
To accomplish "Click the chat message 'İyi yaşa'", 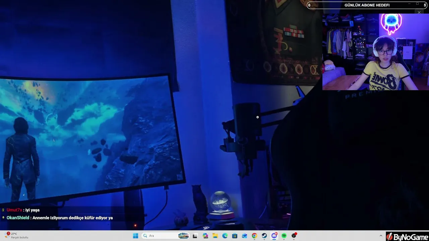I will pyautogui.click(x=33, y=210).
